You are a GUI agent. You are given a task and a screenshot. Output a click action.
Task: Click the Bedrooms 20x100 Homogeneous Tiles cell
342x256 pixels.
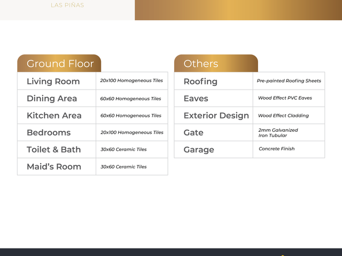pos(132,132)
